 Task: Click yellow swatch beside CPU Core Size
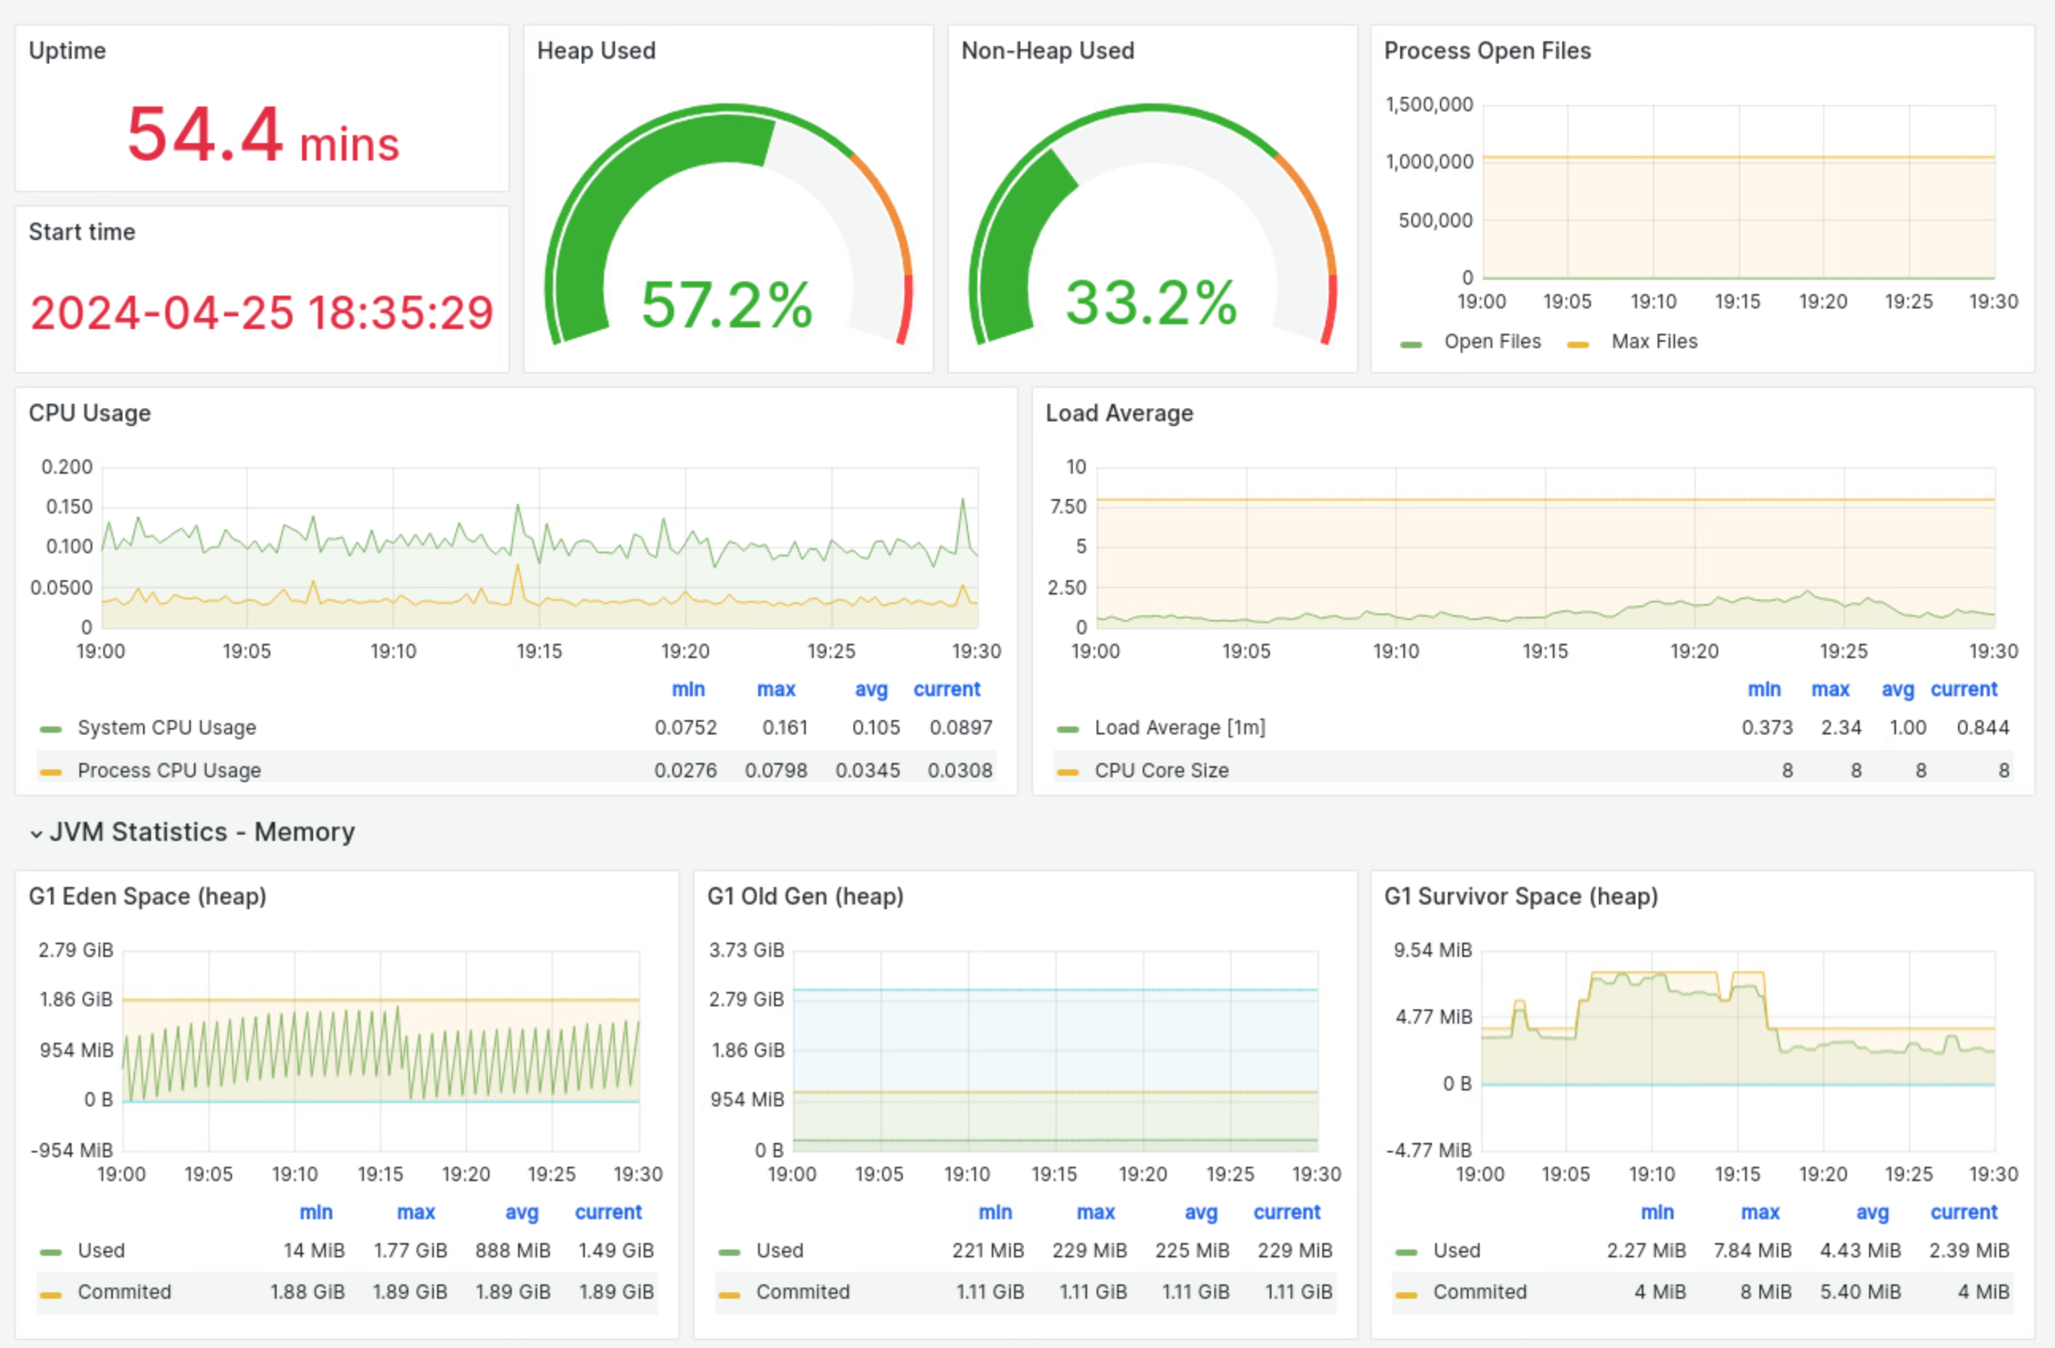(1068, 772)
